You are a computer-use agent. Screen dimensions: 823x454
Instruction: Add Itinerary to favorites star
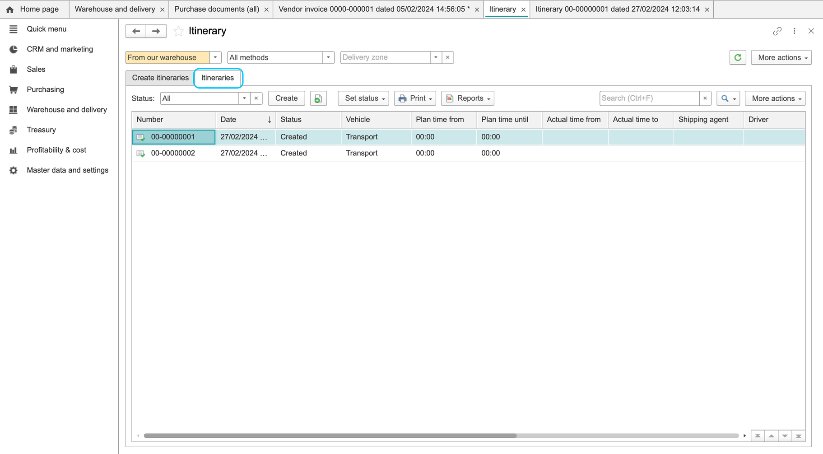point(178,31)
